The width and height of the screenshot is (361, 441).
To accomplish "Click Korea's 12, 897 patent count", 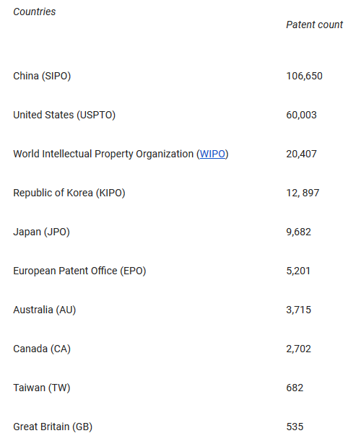I will (x=303, y=193).
